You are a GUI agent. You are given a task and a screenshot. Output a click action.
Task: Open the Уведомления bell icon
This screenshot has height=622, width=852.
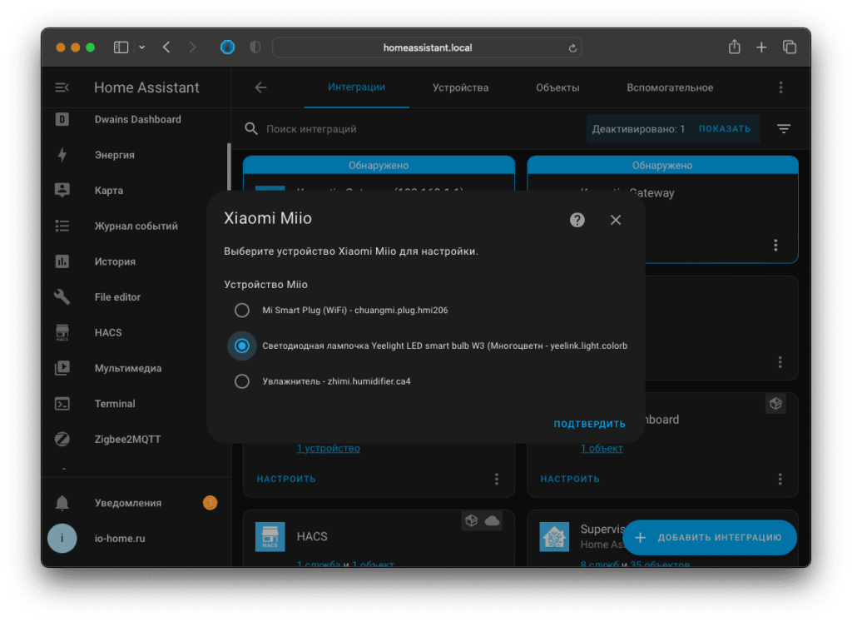coord(62,503)
